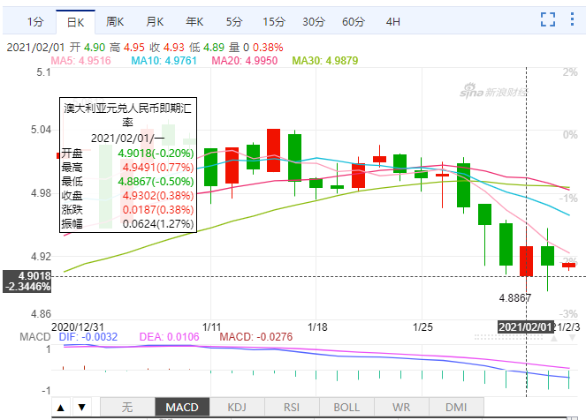Open the three-dot more options menu
Viewport: 586px width, 420px height.
pyautogui.click(x=572, y=19)
